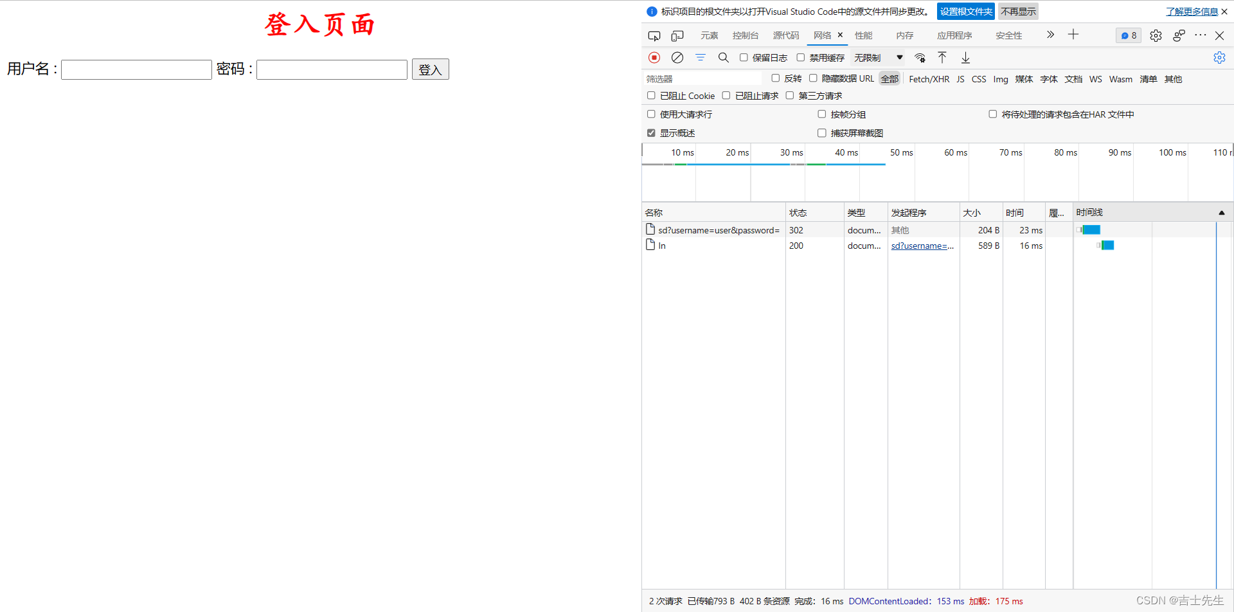
Task: Click the 302 request waterfall bar
Action: (x=1090, y=230)
